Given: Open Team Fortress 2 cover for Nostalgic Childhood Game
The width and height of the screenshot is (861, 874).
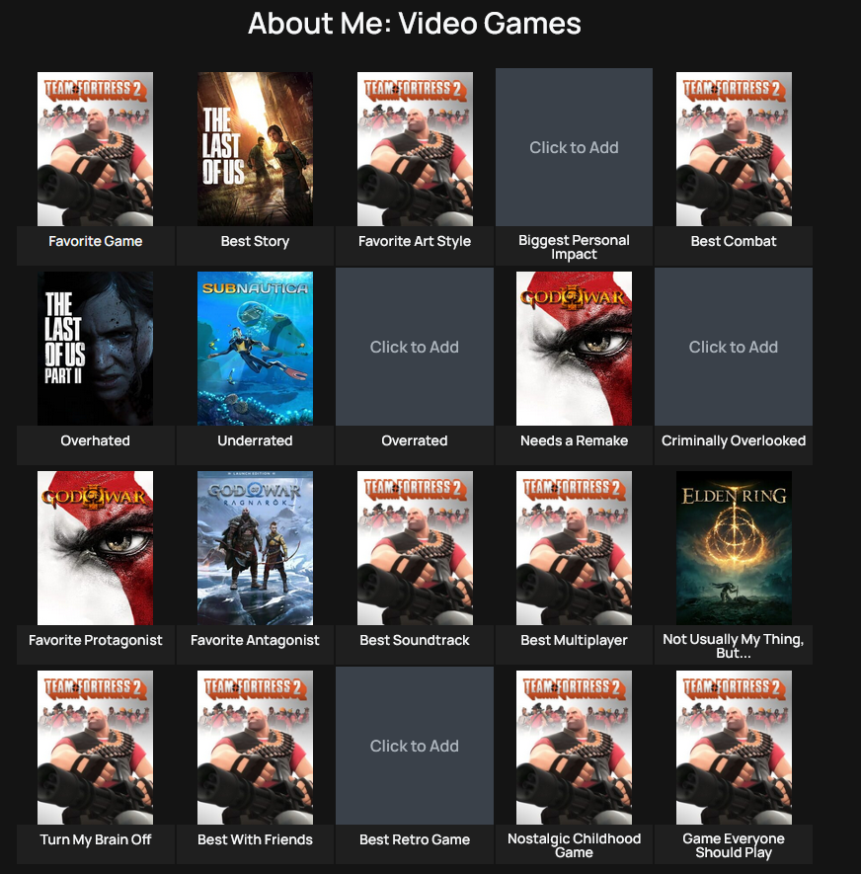Looking at the screenshot, I should coord(574,748).
